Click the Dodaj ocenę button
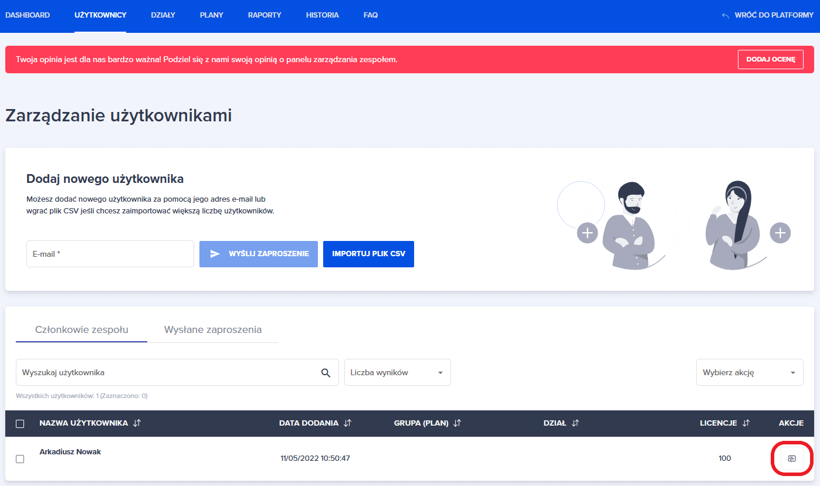The image size is (820, 486). 770,59
